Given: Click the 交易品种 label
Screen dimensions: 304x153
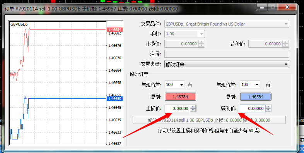Looking at the screenshot, I should (x=151, y=24).
